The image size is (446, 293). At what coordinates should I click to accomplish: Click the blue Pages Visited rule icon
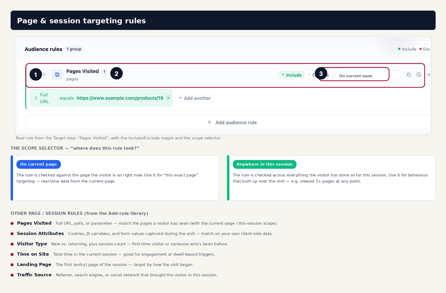coord(57,75)
